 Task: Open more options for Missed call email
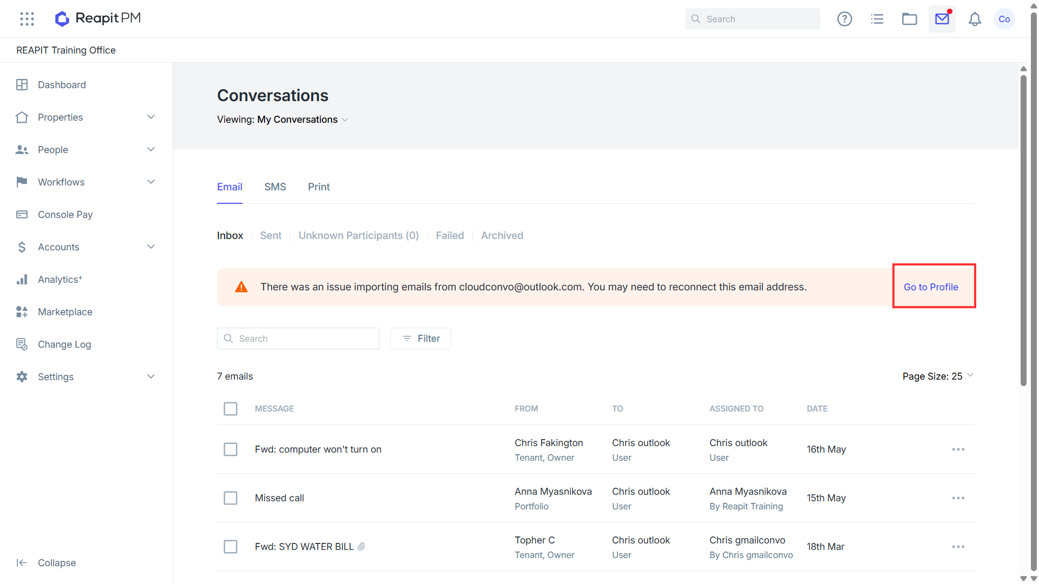tap(958, 498)
